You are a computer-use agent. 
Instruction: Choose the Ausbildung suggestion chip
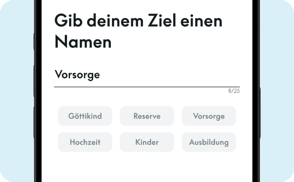click(209, 142)
